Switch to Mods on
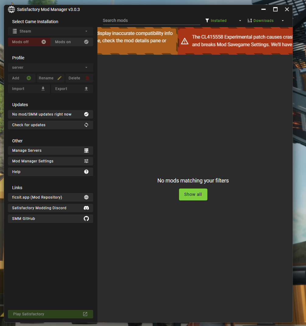The image size is (306, 326). (72, 42)
